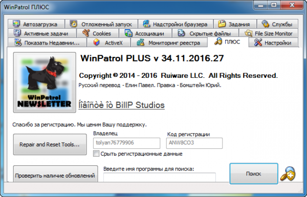Minimize the WinPatrol ПЛЮС window
This screenshot has width=307, height=197.
(260, 5)
